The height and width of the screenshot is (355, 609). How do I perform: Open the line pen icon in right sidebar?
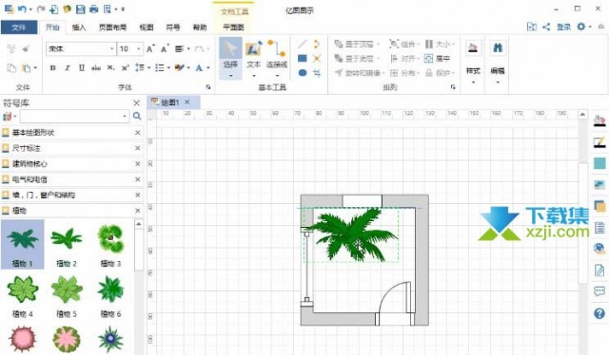[599, 141]
